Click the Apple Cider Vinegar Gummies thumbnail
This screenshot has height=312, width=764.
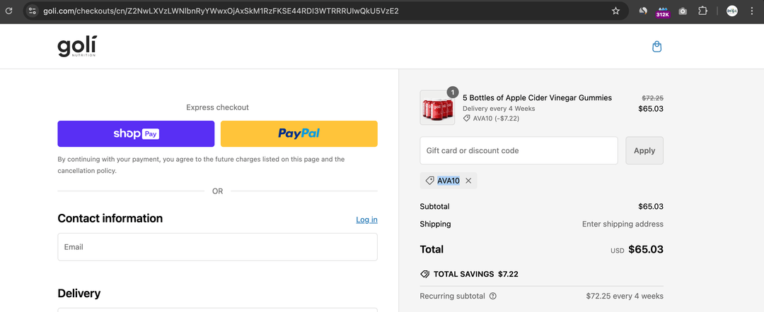(x=437, y=108)
